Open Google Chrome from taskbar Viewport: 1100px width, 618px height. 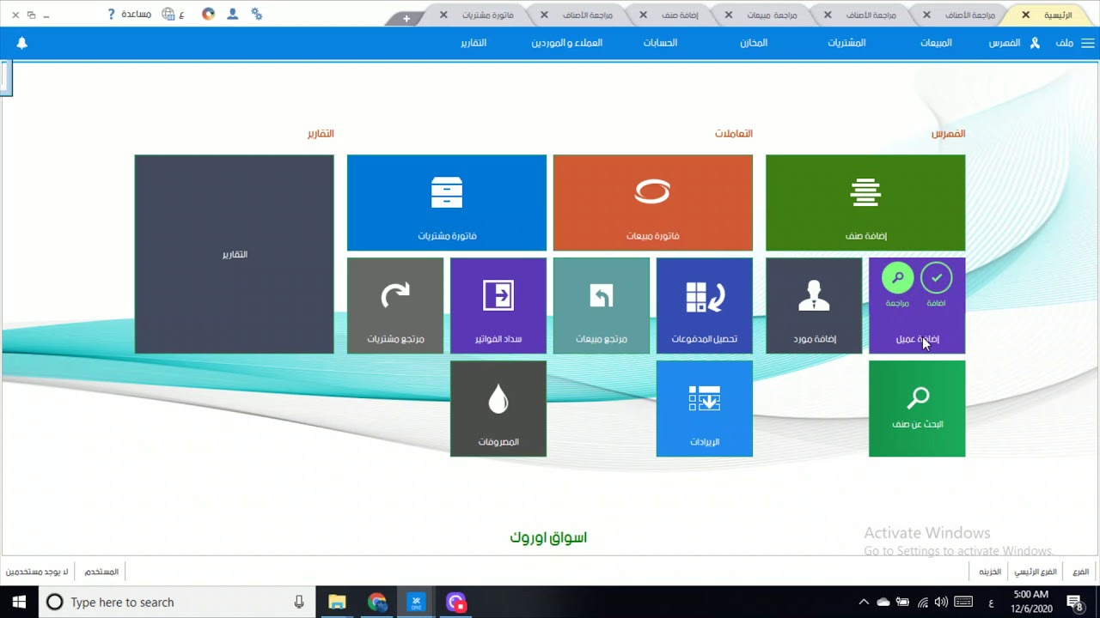click(377, 602)
